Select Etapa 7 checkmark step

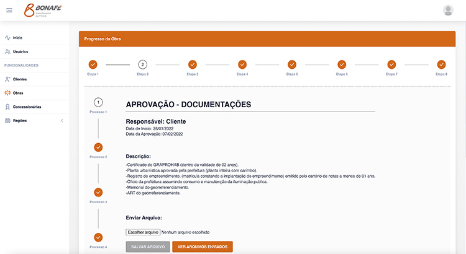pyautogui.click(x=391, y=64)
